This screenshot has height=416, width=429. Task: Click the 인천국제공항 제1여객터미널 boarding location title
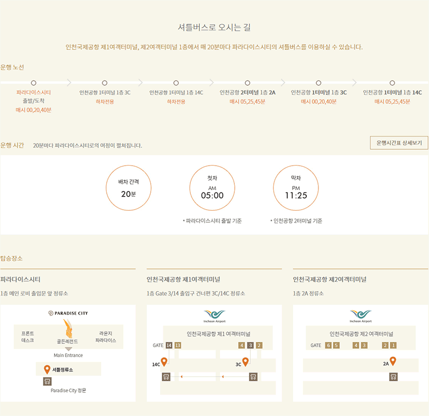183,280
